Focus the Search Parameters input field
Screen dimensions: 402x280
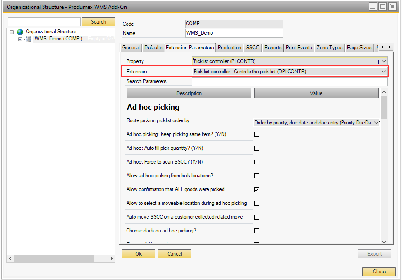pyautogui.click(x=290, y=82)
